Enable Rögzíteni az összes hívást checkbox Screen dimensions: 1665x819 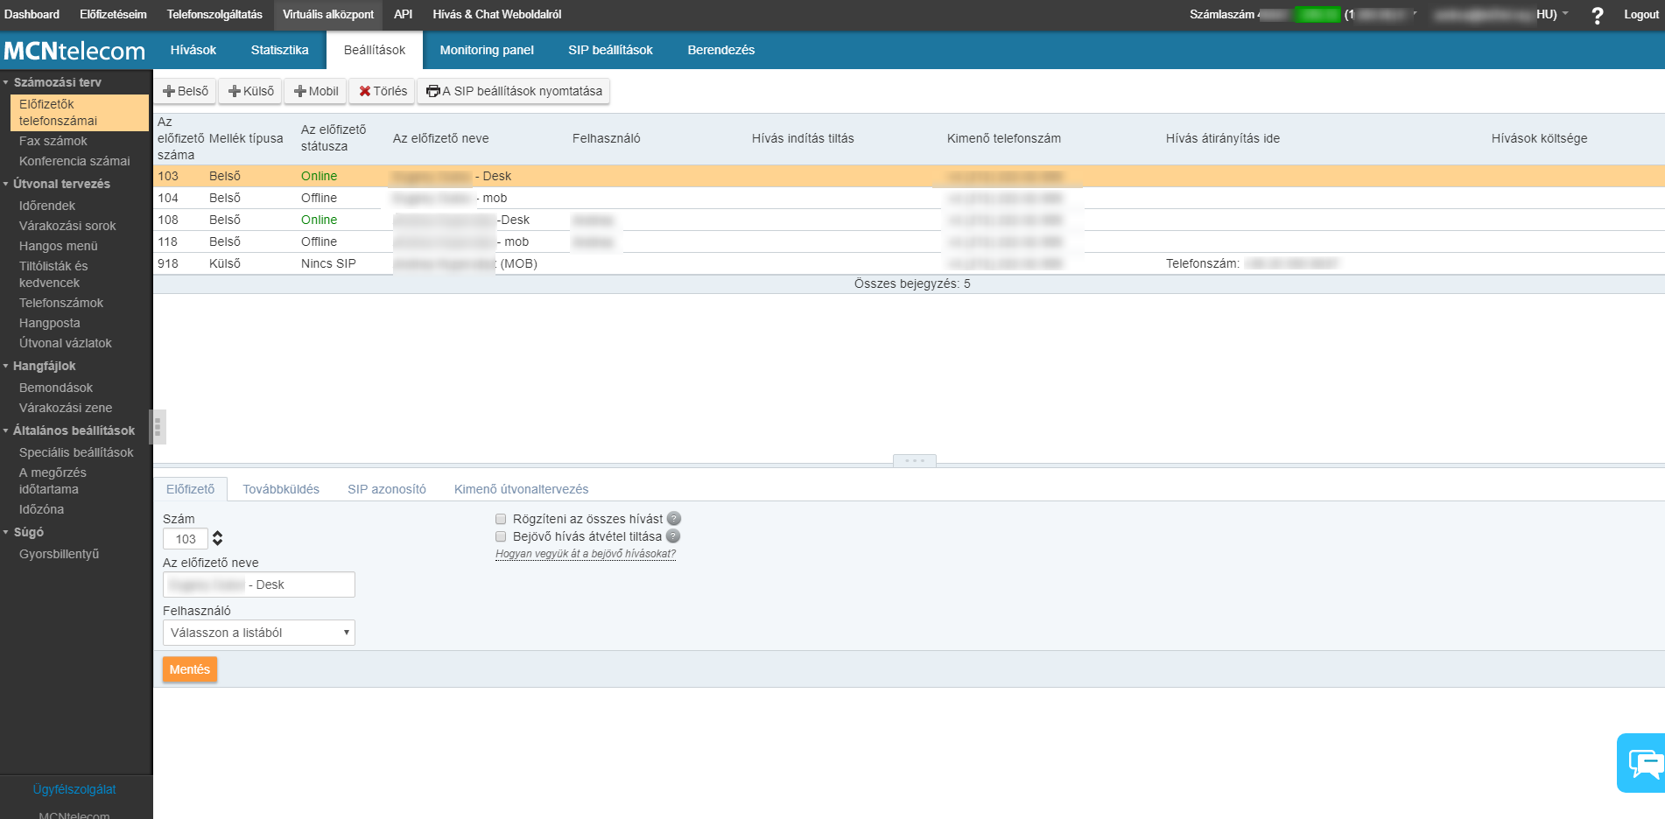click(501, 519)
